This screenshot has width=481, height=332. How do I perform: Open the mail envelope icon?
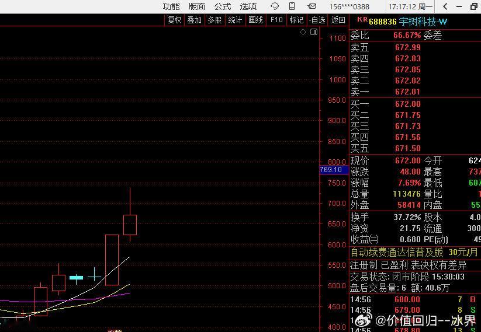tap(312, 6)
